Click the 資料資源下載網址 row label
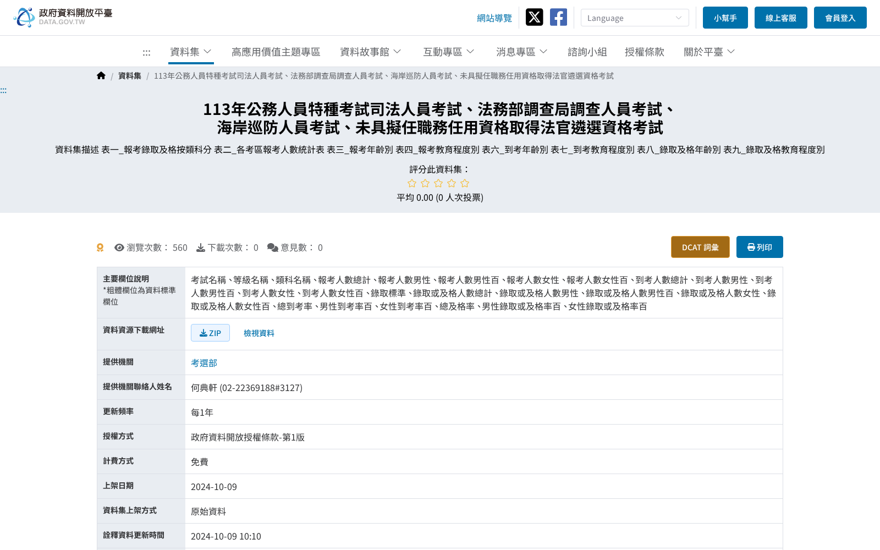 pyautogui.click(x=134, y=330)
